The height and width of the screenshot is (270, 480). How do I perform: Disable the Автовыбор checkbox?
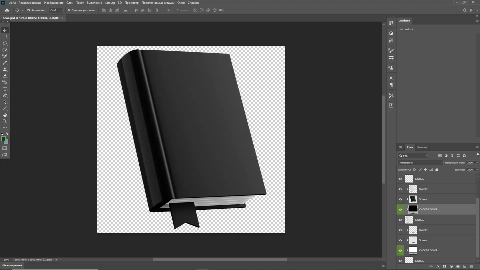pyautogui.click(x=29, y=10)
